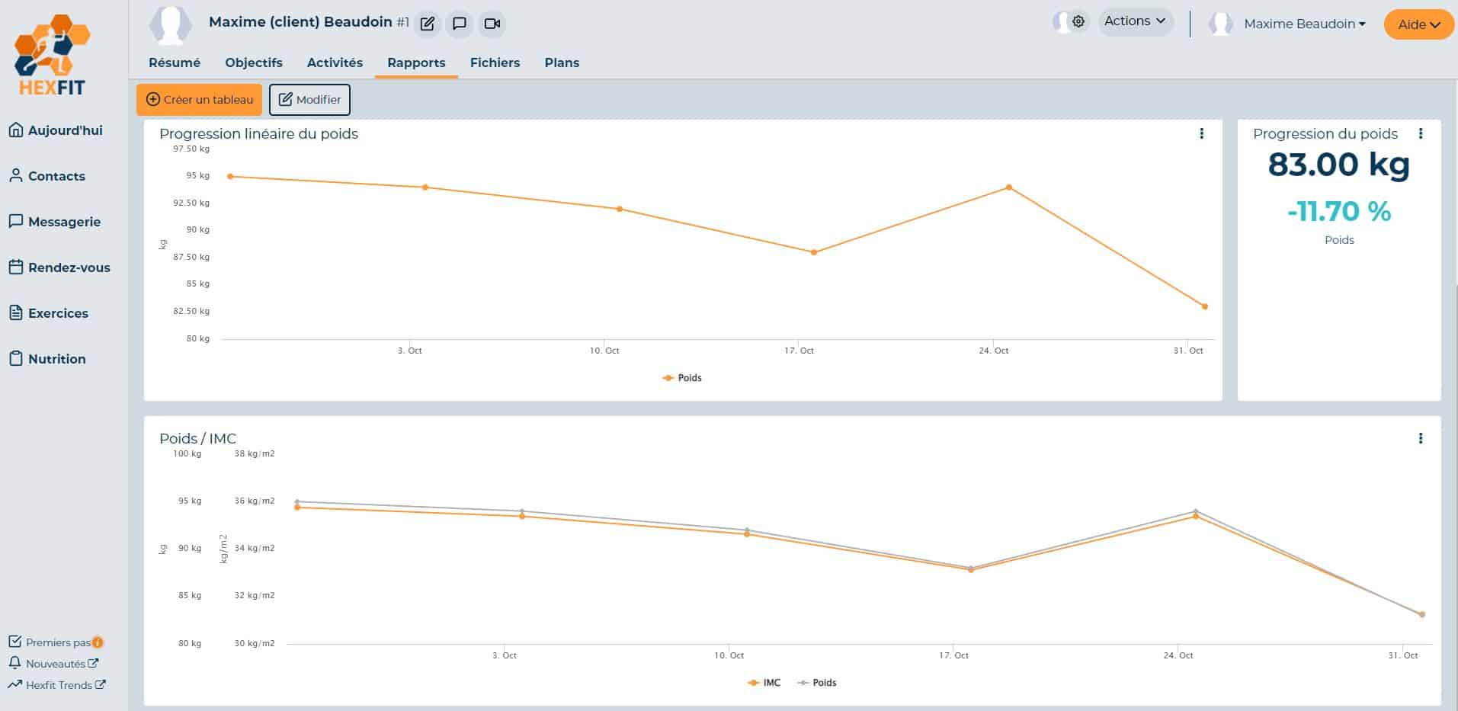
Task: Open Contacts in the sidebar
Action: [47, 176]
